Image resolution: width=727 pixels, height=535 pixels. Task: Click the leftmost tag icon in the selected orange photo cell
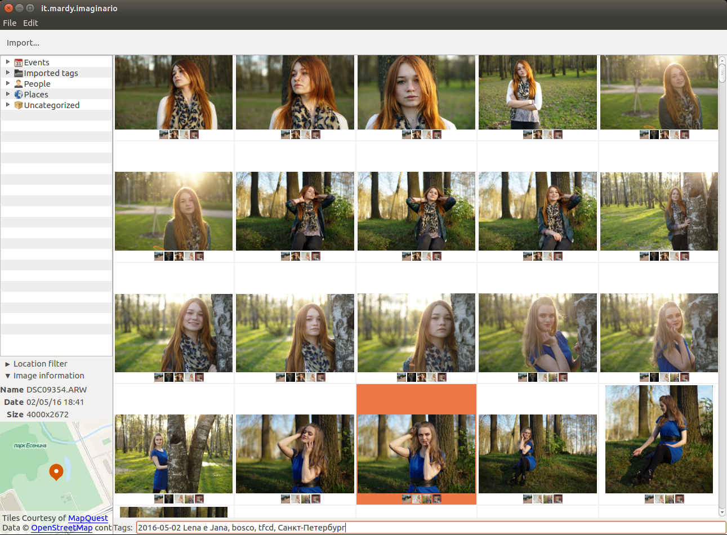(407, 499)
